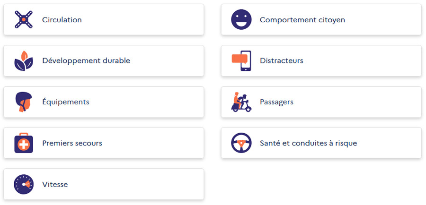Open Santé et conduites à risque
426x205 pixels.
pos(309,143)
